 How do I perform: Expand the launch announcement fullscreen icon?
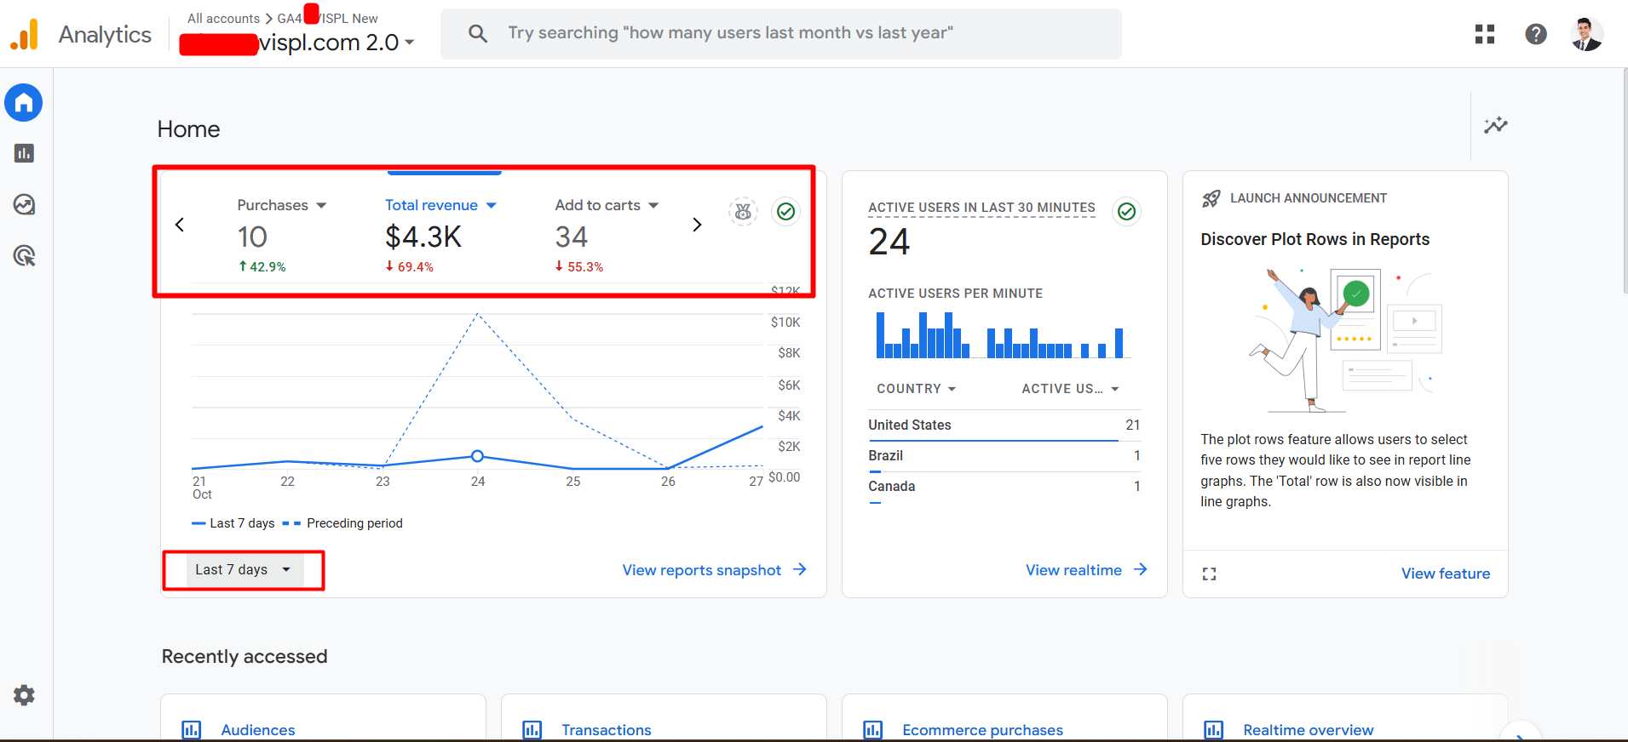(x=1209, y=574)
